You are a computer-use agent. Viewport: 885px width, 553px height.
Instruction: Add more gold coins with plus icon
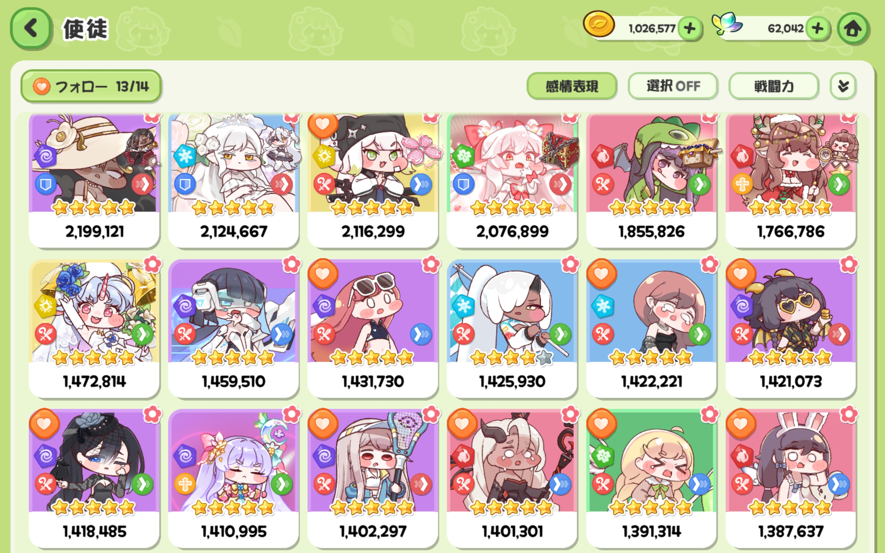689,28
